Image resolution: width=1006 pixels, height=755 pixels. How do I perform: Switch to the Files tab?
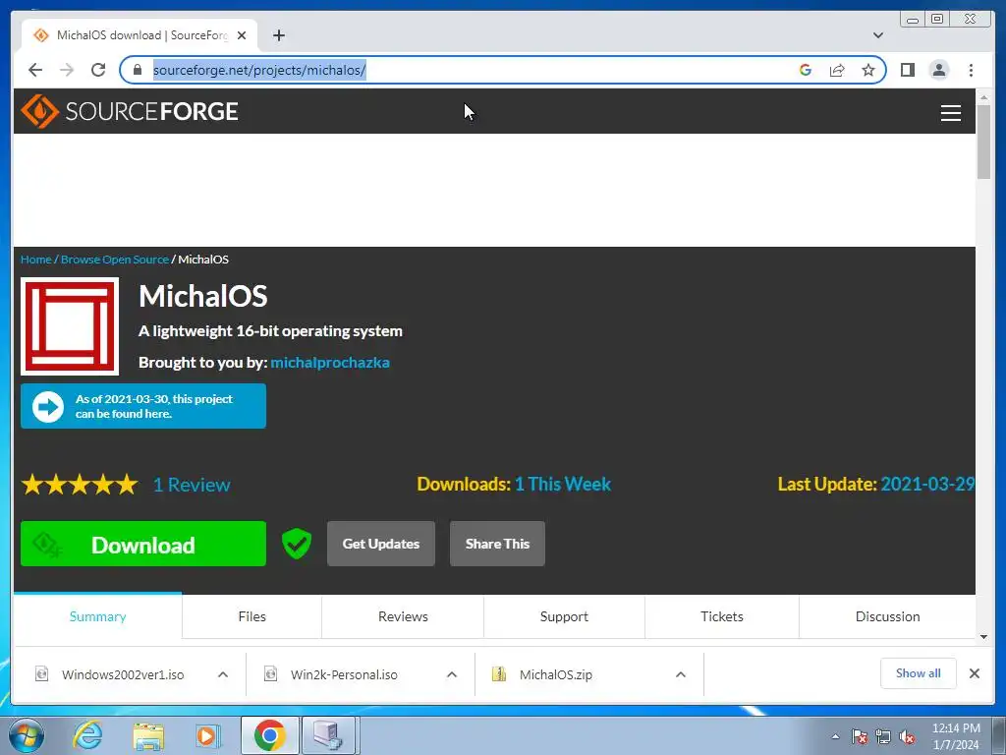click(x=252, y=616)
